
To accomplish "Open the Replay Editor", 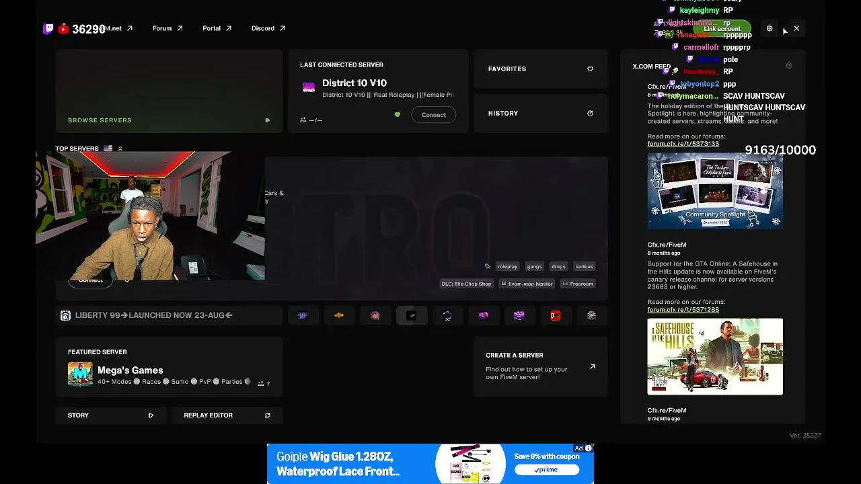I will 227,415.
